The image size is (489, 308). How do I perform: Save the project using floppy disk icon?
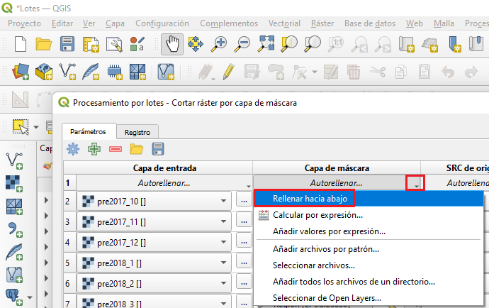[x=67, y=45]
